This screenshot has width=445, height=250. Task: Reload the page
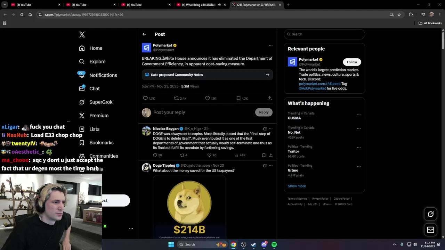[x=22, y=15]
